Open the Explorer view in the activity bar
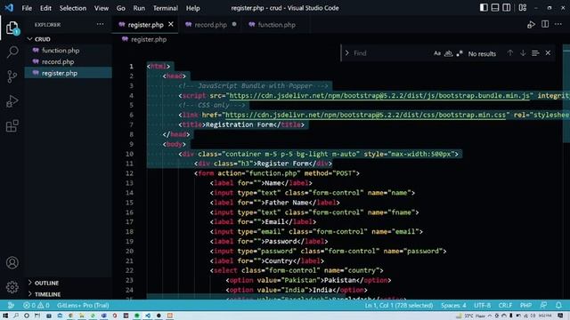 click(x=12, y=28)
